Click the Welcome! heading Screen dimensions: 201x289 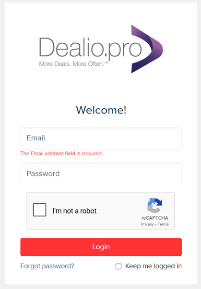pos(101,110)
